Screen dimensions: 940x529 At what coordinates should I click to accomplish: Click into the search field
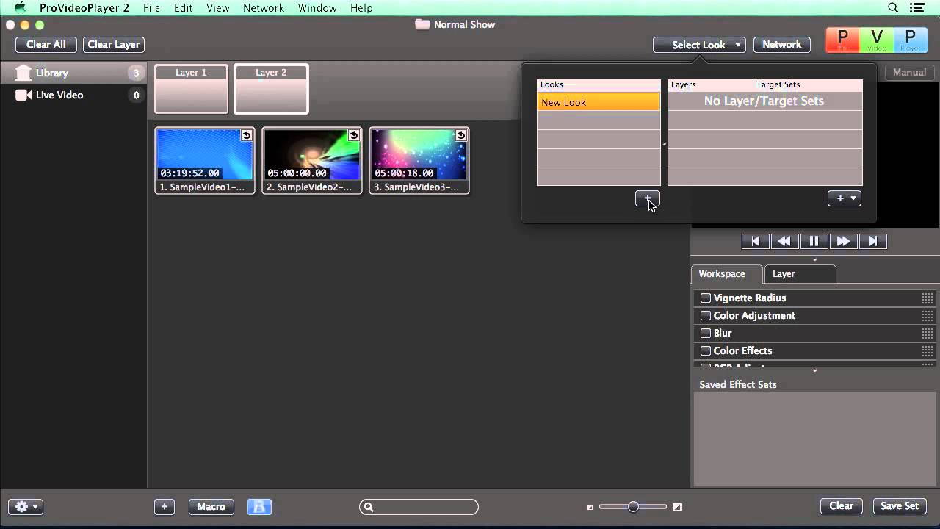click(x=419, y=507)
